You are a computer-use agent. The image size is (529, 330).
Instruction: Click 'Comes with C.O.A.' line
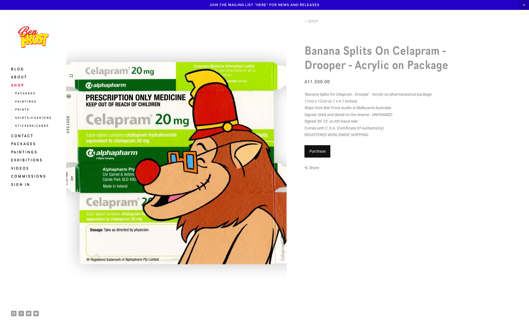(x=344, y=128)
